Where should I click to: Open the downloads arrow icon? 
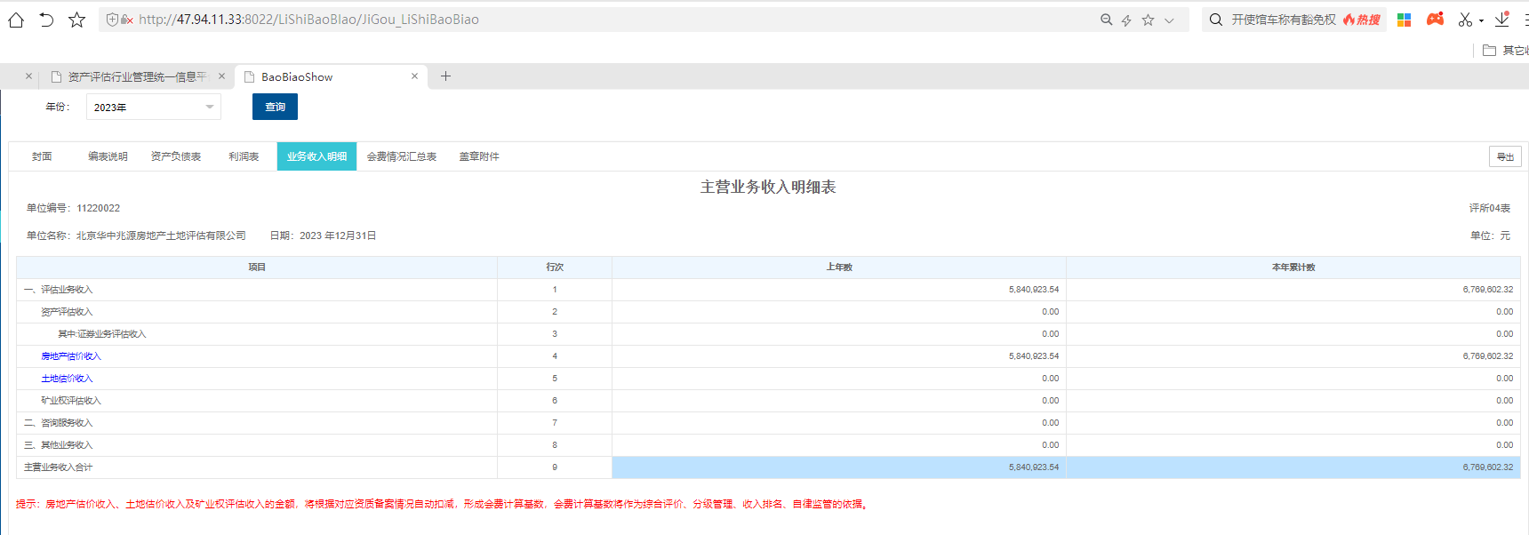1502,19
